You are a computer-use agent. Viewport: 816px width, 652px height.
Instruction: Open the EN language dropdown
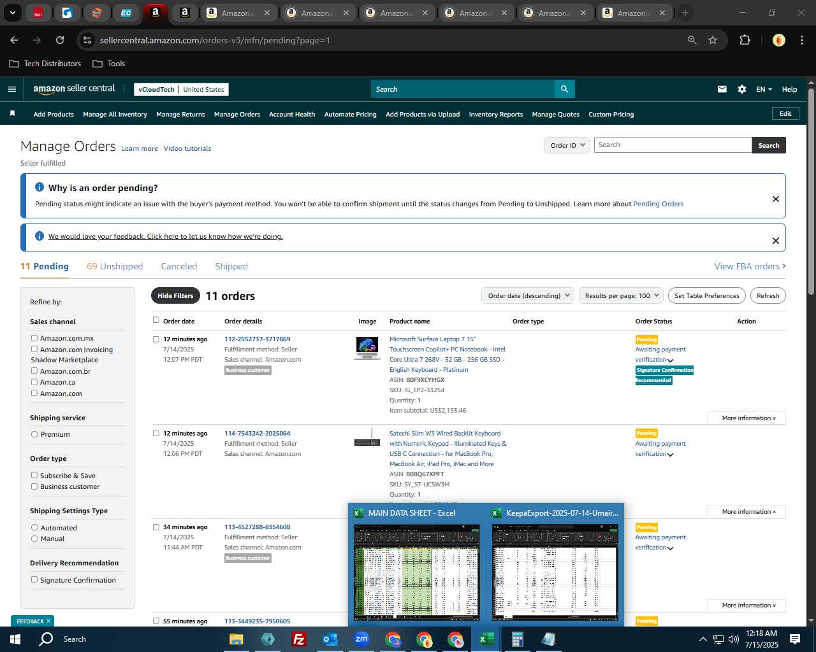[764, 89]
